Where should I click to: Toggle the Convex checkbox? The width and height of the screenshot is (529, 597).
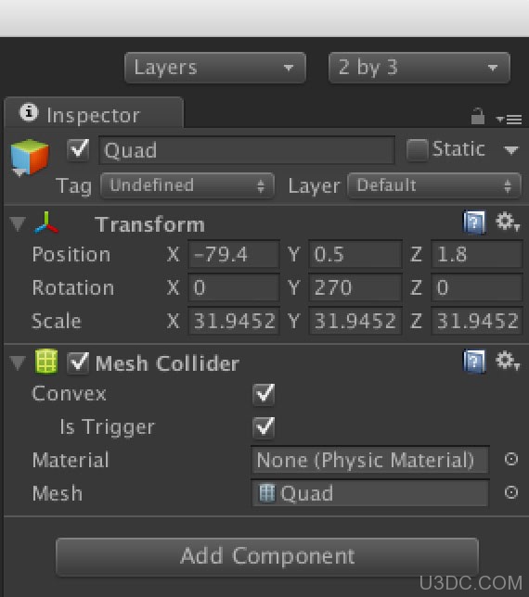[x=264, y=394]
